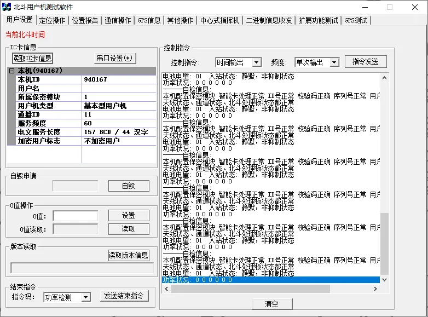This screenshot has width=428, height=317.
Task: Open the 控制指令 时间输出 dropdown
Action: point(256,62)
